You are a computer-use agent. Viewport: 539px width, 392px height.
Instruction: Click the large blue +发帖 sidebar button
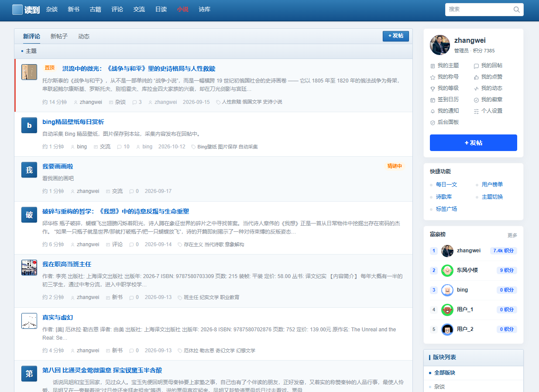point(474,143)
